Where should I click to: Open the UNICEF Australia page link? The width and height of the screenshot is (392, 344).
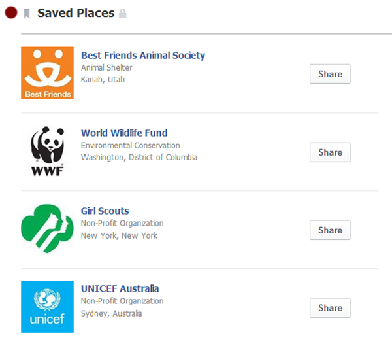(120, 288)
